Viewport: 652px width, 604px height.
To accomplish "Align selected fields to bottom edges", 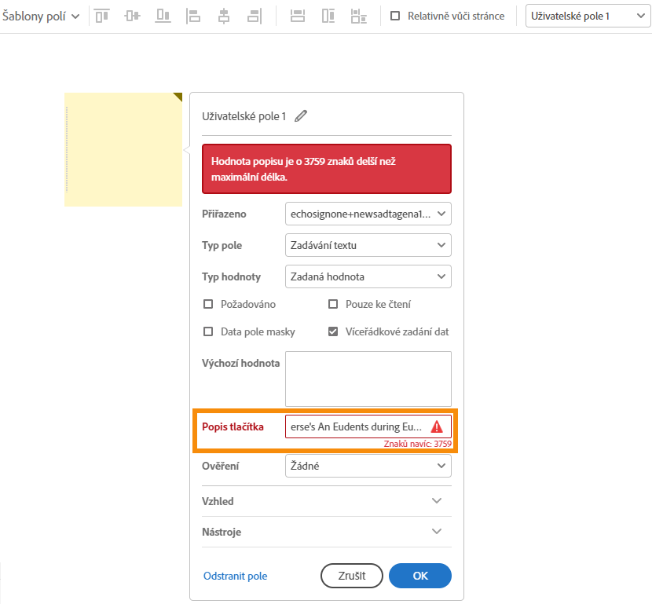I will click(163, 16).
